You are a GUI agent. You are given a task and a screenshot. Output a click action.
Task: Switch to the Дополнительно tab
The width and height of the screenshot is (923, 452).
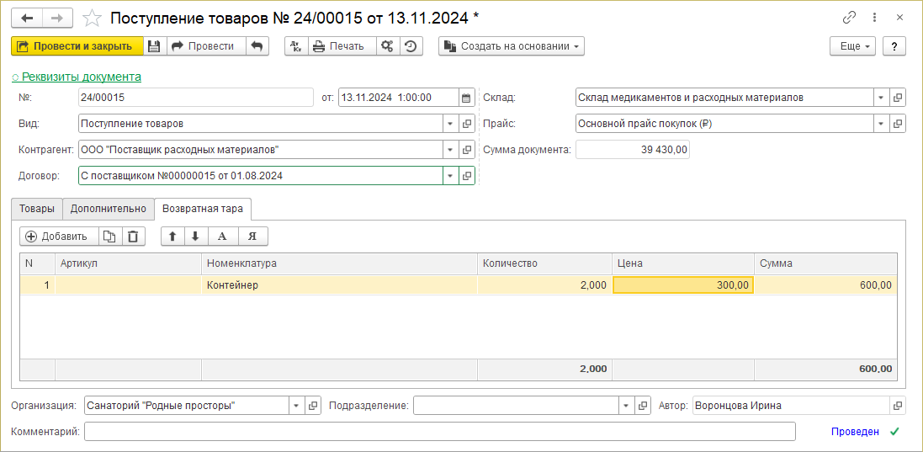[108, 209]
